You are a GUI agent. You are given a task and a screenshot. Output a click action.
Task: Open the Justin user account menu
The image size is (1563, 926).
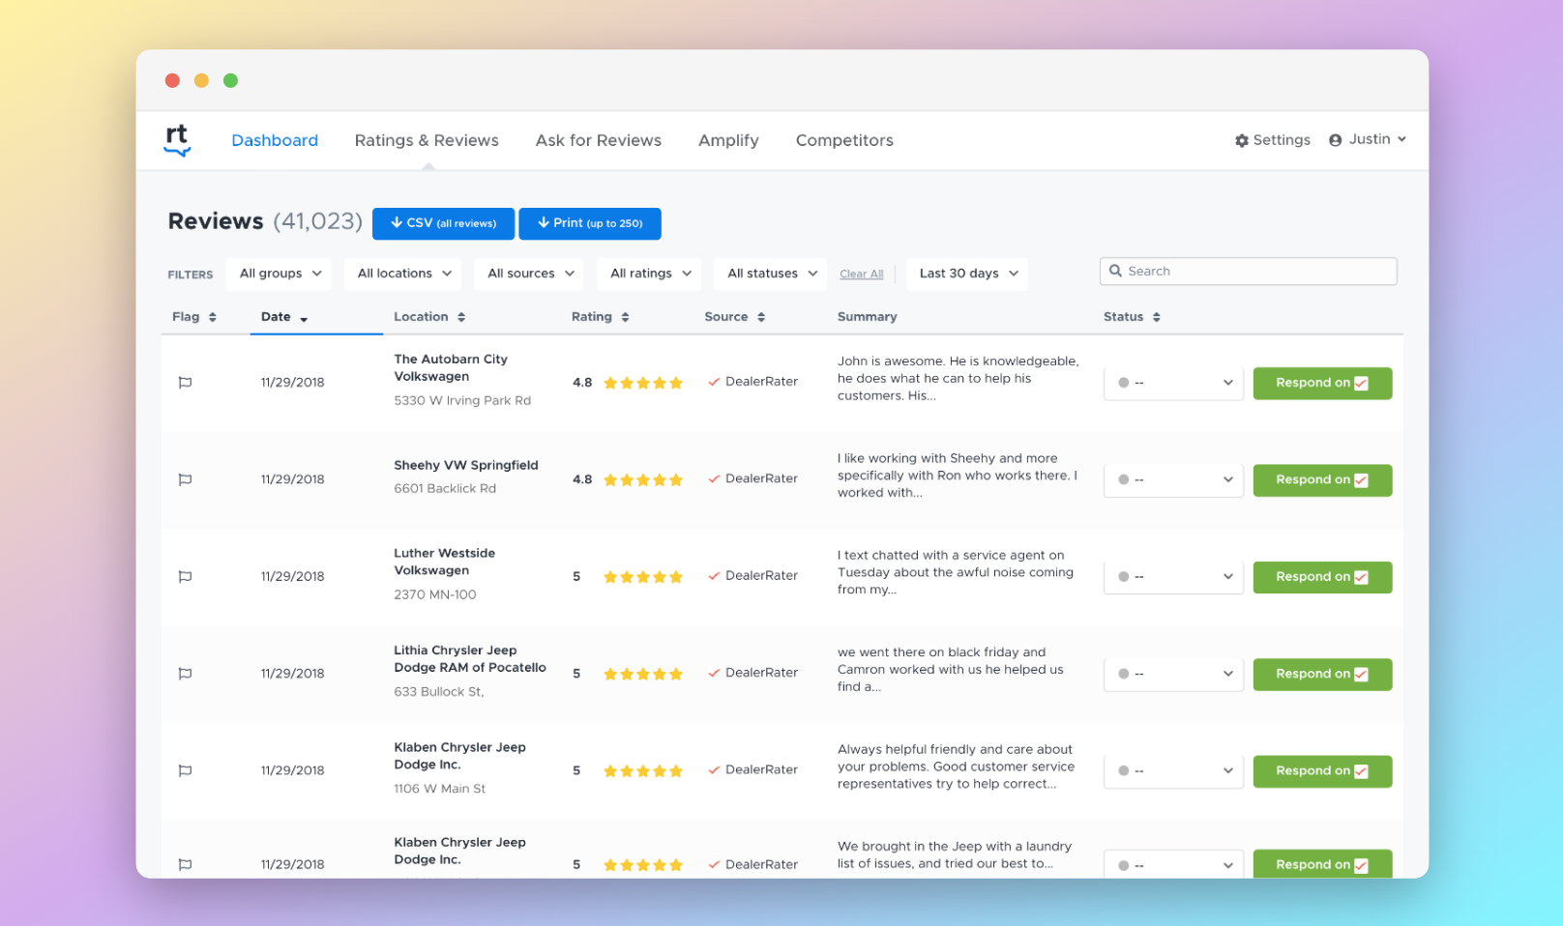1368,140
